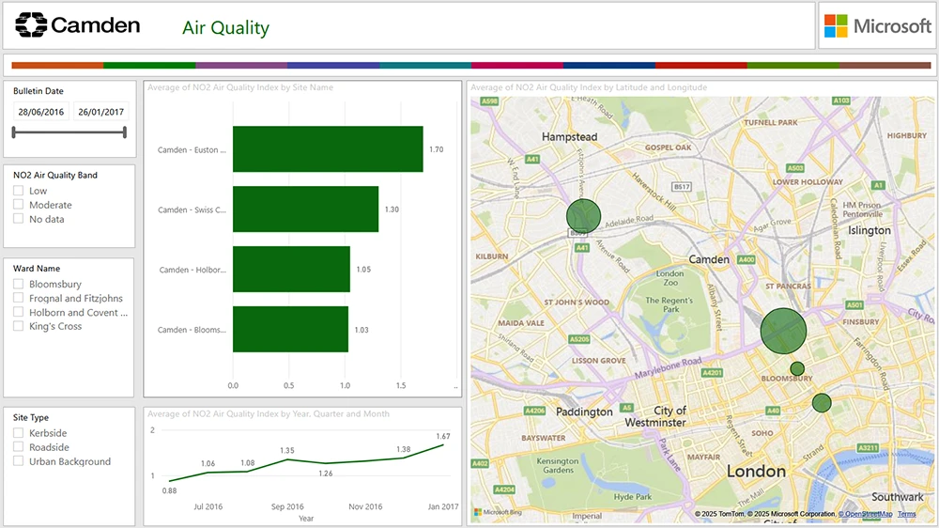Click the map bubble below Bloomsbury label
The image size is (939, 528).
pos(822,403)
